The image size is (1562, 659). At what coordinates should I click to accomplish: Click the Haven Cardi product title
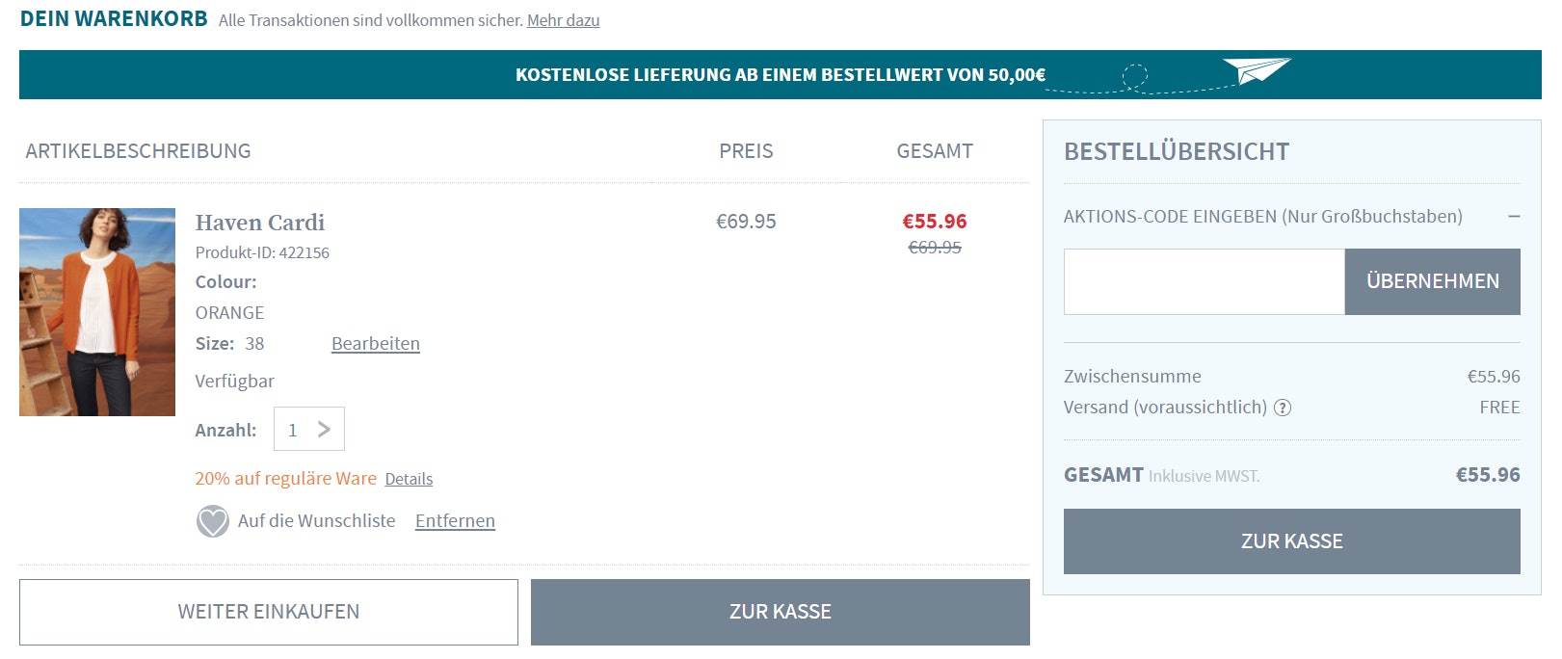point(260,223)
